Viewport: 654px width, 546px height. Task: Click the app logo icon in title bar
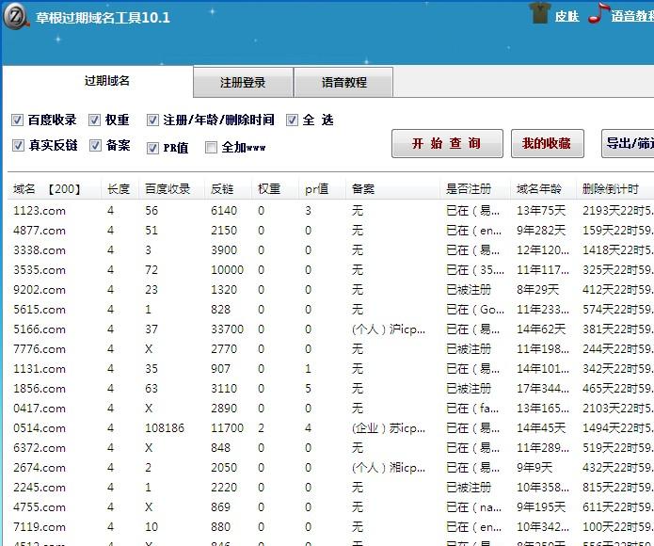tap(15, 16)
